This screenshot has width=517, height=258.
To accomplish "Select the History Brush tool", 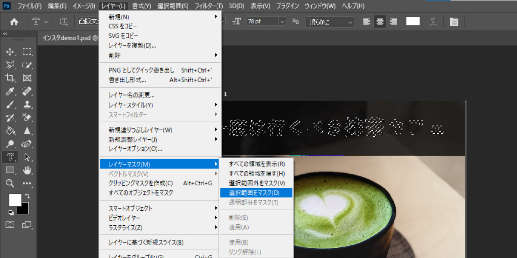I will coord(10,118).
